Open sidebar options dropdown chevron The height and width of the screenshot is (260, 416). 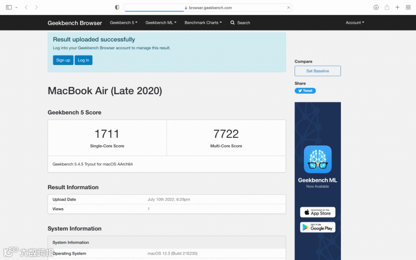(17, 7)
